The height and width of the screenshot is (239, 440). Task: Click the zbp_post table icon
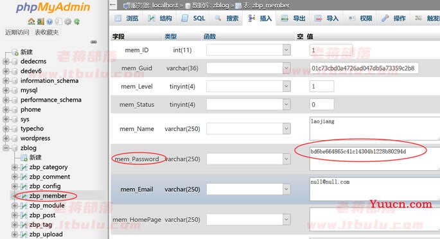(x=24, y=215)
